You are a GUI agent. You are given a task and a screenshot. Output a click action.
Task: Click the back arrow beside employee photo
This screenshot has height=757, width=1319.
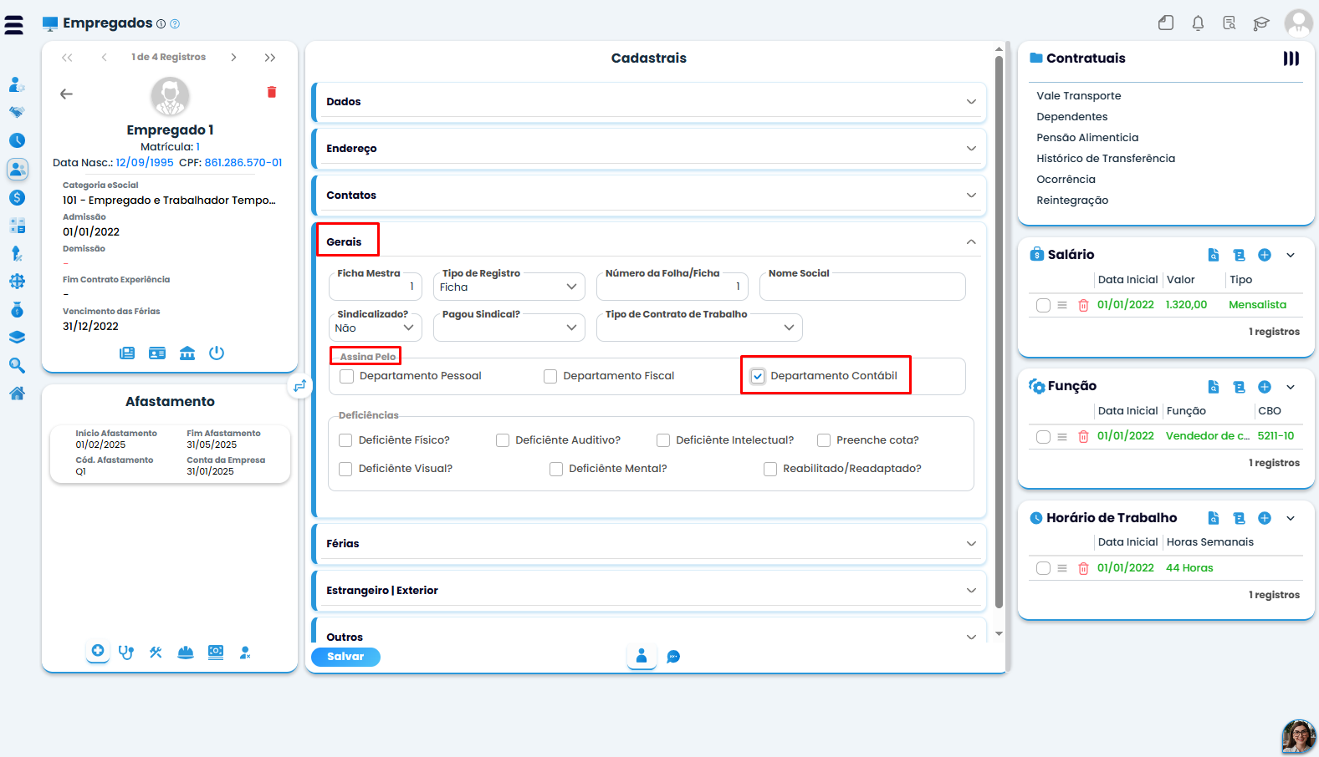pos(67,94)
